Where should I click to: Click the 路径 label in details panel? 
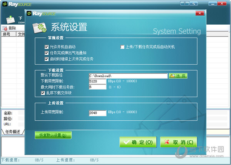(x=8, y=119)
